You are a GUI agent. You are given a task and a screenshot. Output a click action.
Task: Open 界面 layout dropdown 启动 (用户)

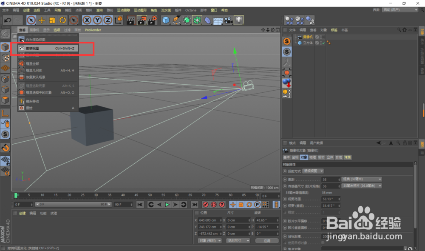(x=400, y=10)
